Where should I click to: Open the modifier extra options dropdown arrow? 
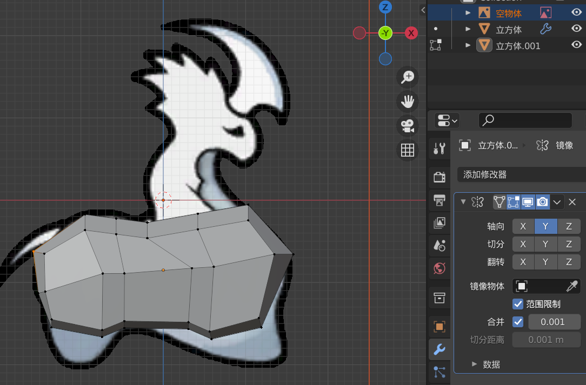coord(557,202)
